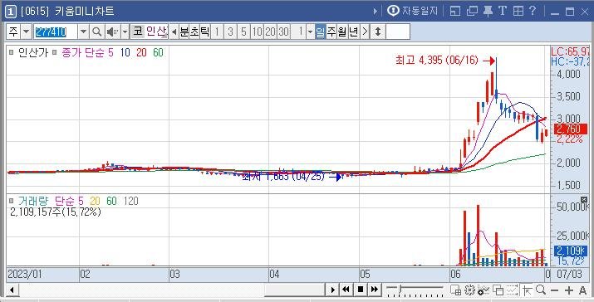Screen dimensions: 594x302
Task: Select the 1 interval button
Action: point(217,32)
